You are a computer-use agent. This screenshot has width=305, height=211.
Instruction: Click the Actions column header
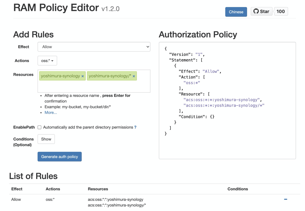pos(53,189)
